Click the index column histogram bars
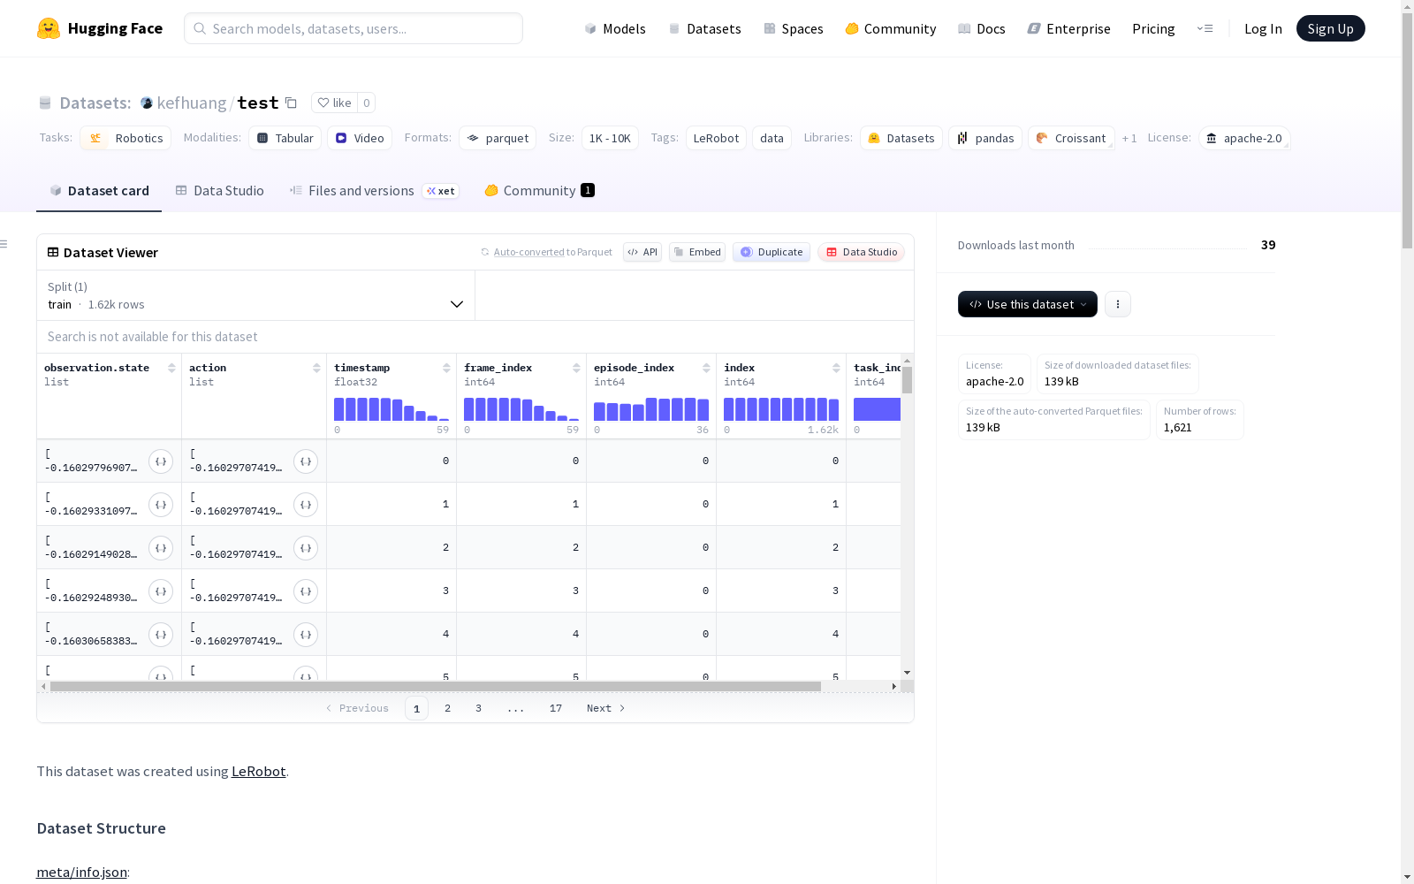The width and height of the screenshot is (1414, 884). click(x=781, y=409)
